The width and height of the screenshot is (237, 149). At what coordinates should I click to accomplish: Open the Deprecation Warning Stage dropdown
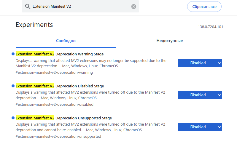click(x=200, y=63)
